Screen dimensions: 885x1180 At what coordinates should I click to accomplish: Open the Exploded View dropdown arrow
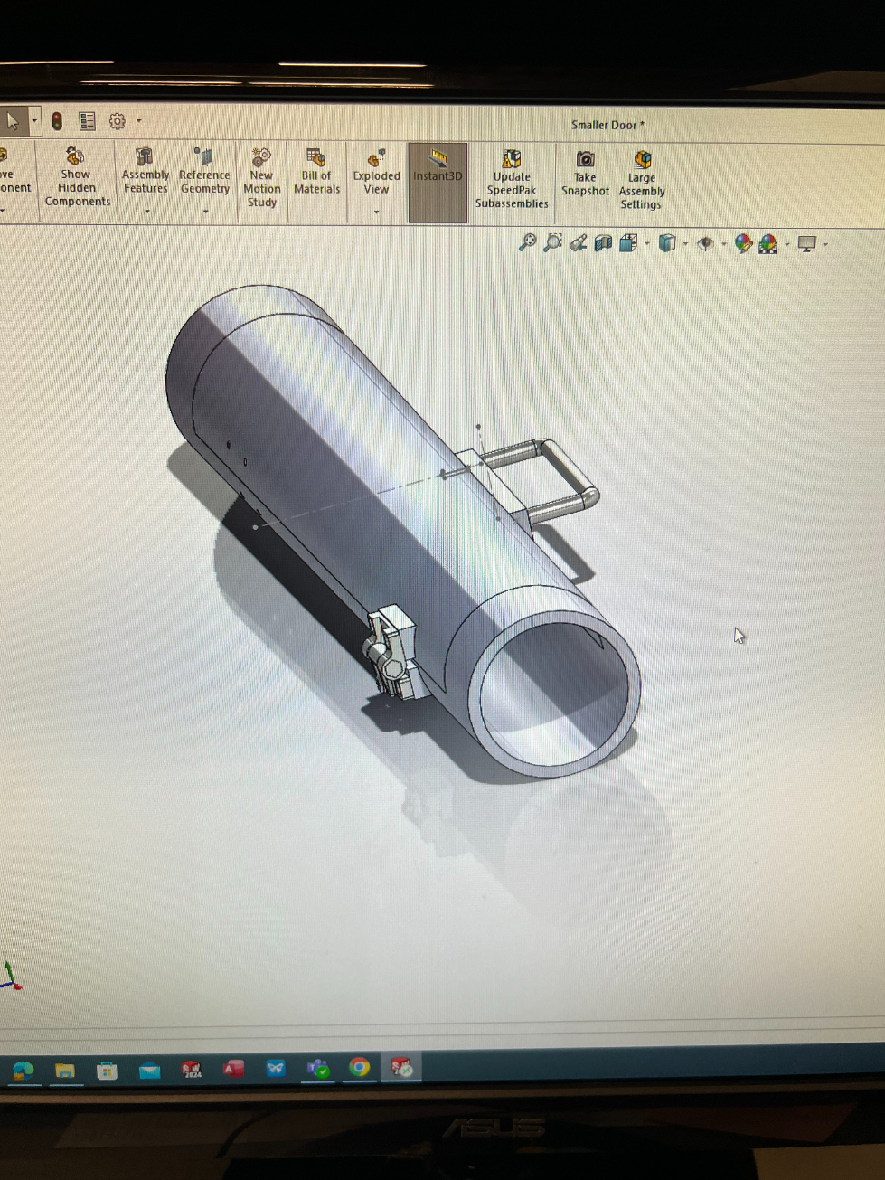376,212
